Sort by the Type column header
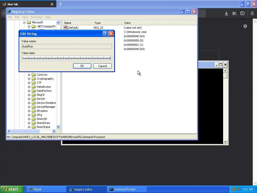 pos(107,23)
